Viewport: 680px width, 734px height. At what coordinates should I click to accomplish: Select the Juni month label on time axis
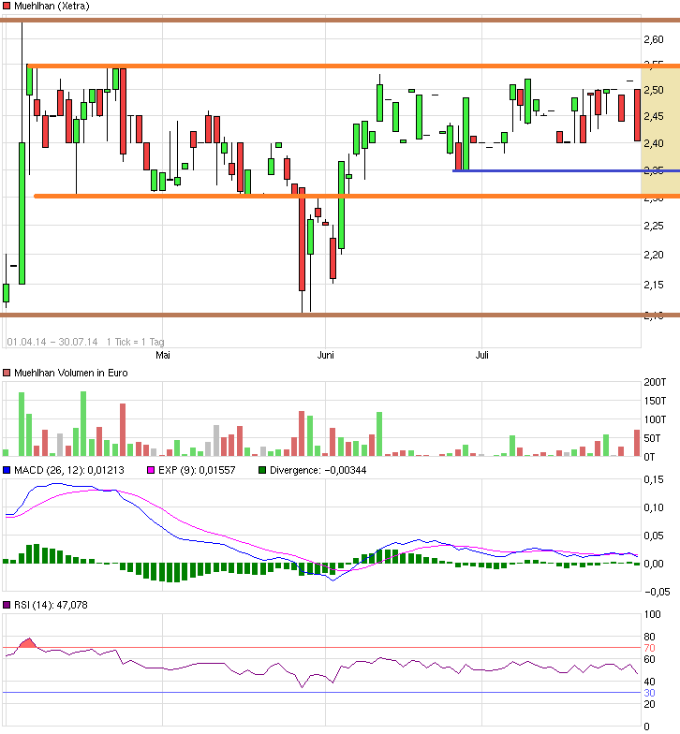tap(326, 355)
